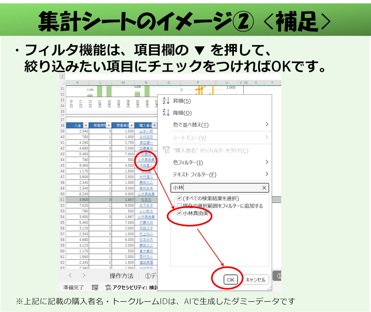Image resolution: width=371 pixels, height=312 pixels.
Task: Expand the 色フィルター(I) submenu arrow
Action: pyautogui.click(x=267, y=162)
